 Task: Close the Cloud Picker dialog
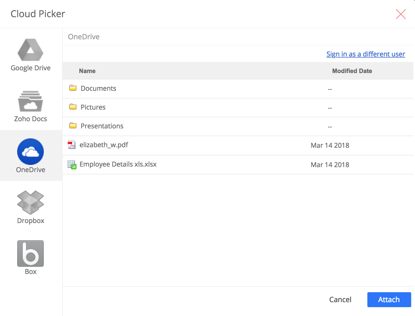click(x=401, y=14)
